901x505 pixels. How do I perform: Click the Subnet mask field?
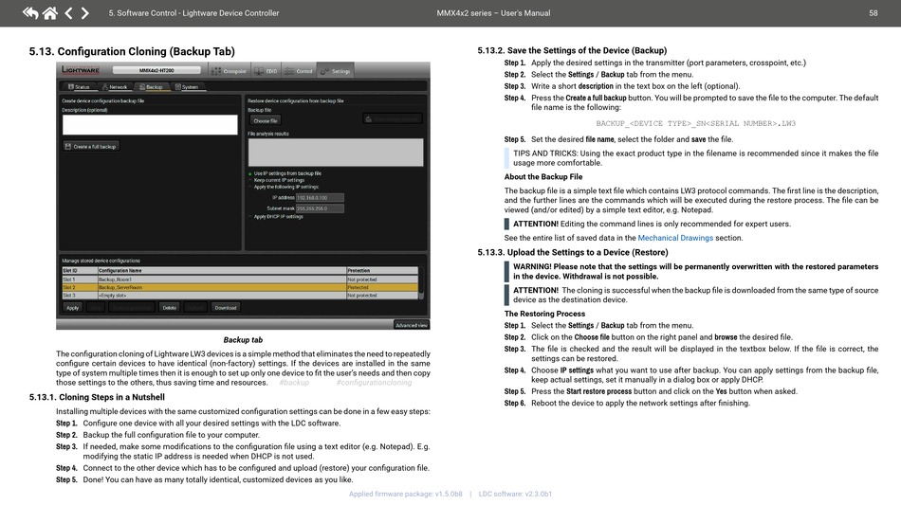click(x=320, y=208)
